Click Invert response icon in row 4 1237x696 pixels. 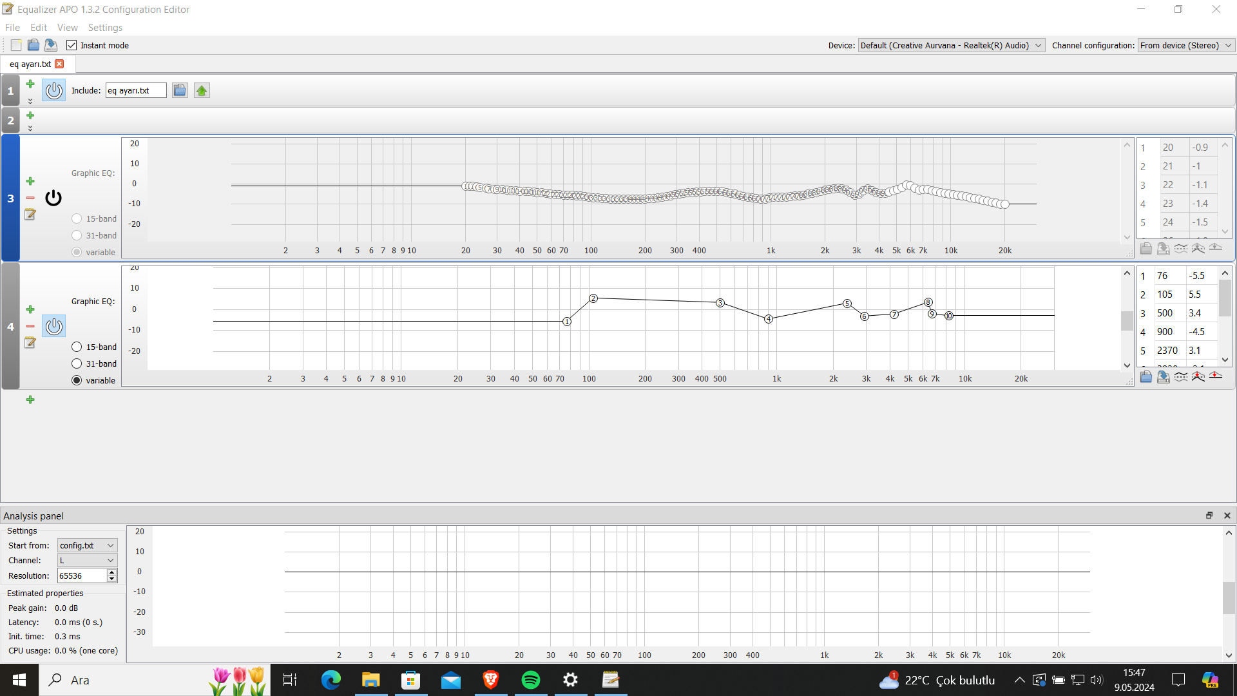coord(1180,376)
